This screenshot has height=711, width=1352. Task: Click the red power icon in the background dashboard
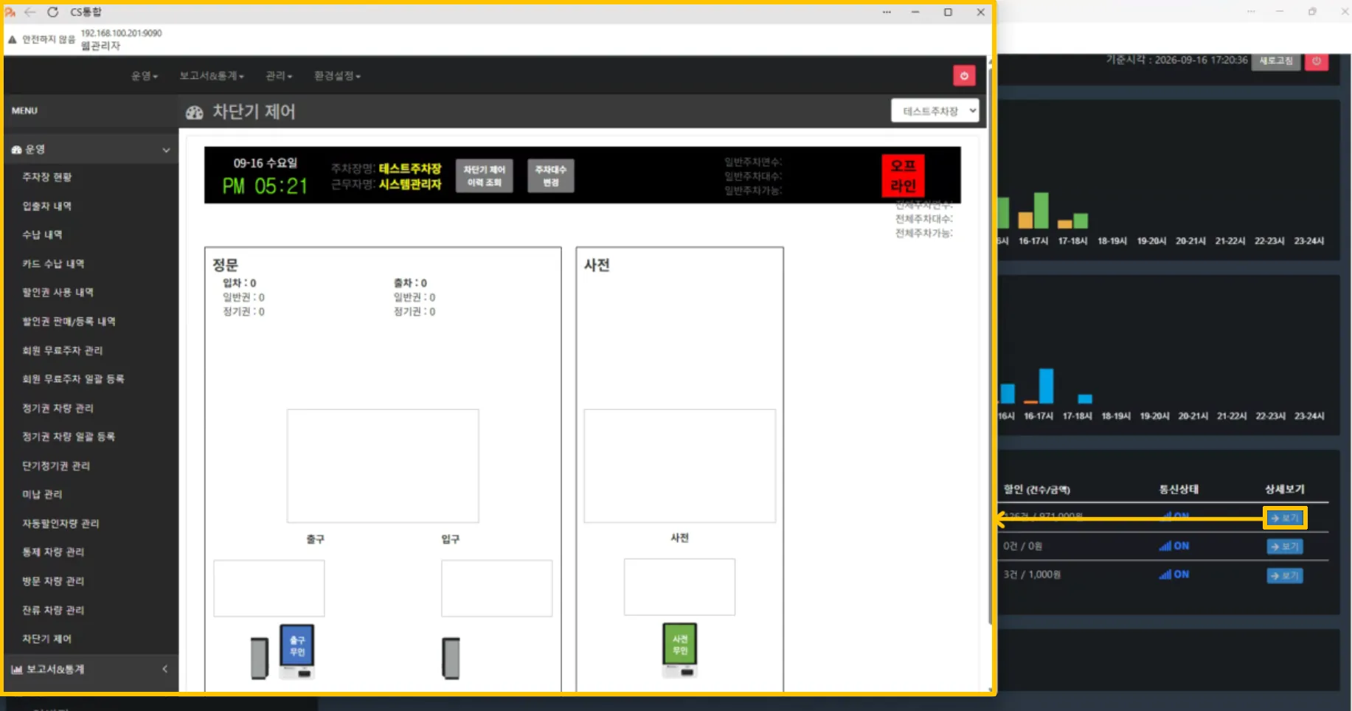pos(1317,61)
